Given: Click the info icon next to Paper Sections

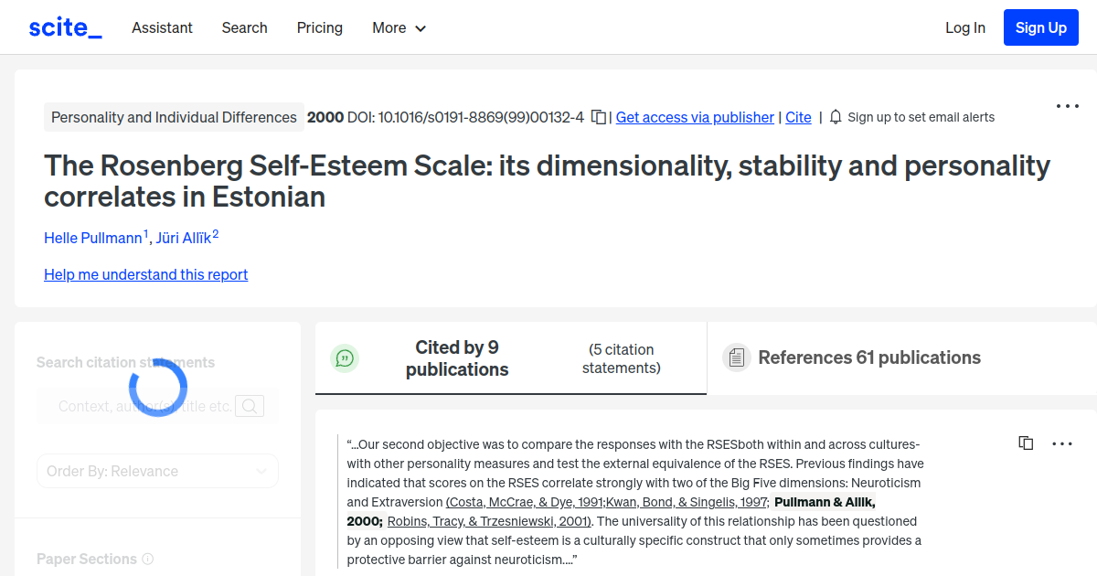Looking at the screenshot, I should point(148,559).
